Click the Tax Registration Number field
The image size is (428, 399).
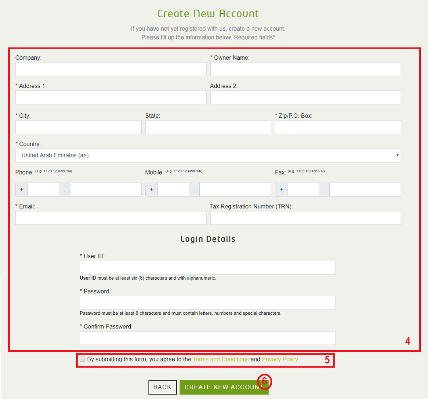(305, 218)
